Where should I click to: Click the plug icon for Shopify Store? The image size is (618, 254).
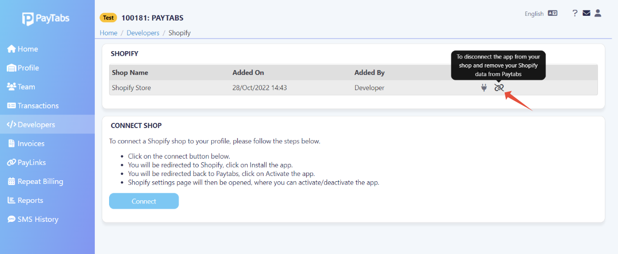484,88
